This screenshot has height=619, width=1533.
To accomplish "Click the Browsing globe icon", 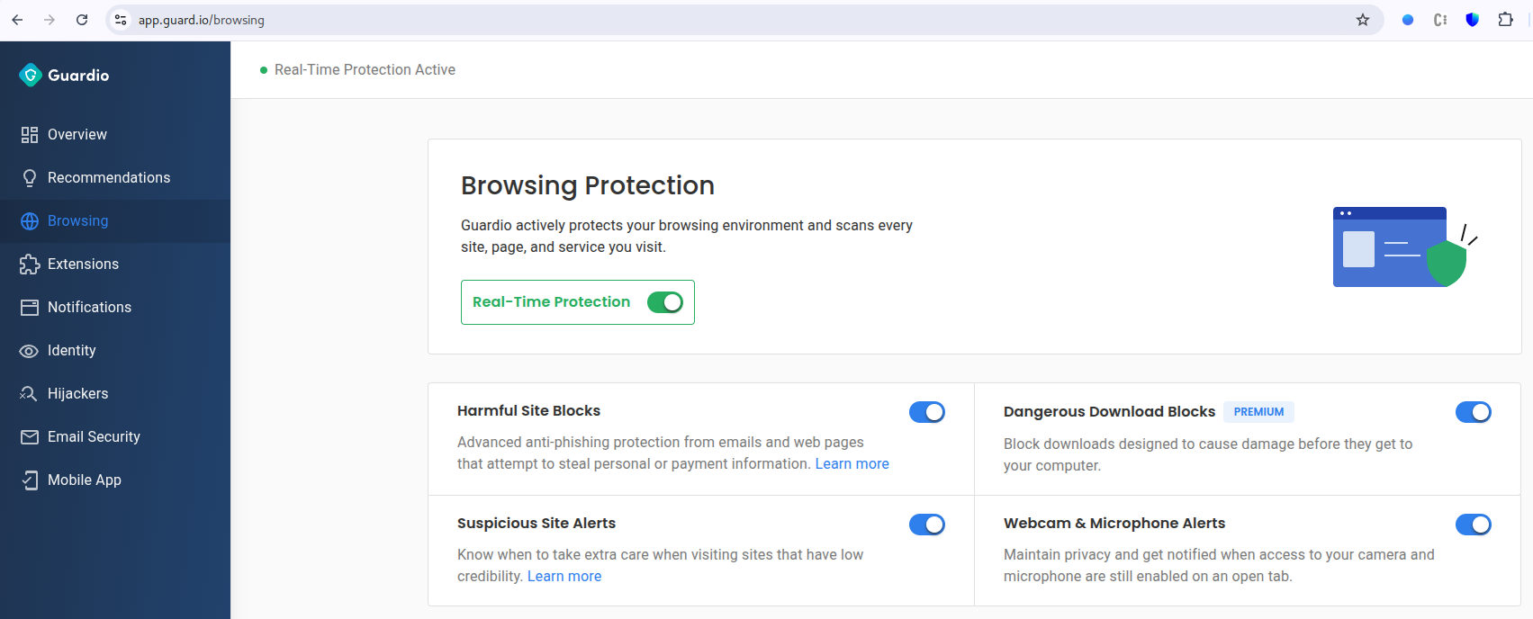I will pyautogui.click(x=30, y=221).
